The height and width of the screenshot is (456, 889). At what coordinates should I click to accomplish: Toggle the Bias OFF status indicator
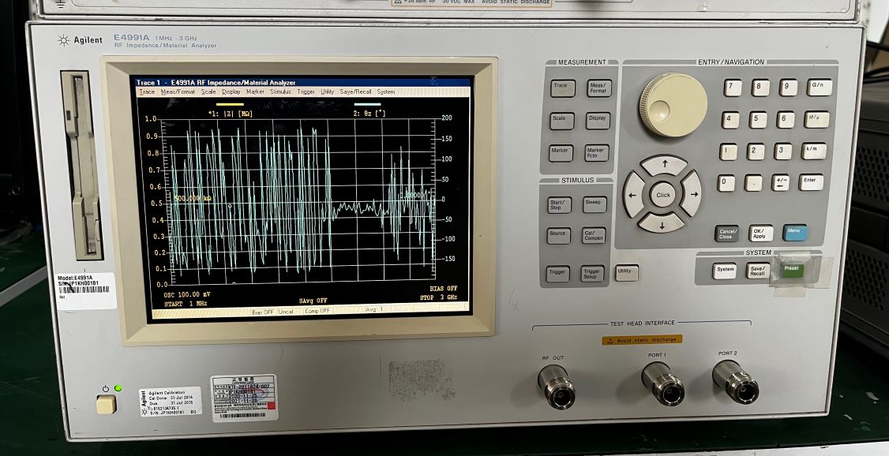click(x=263, y=312)
